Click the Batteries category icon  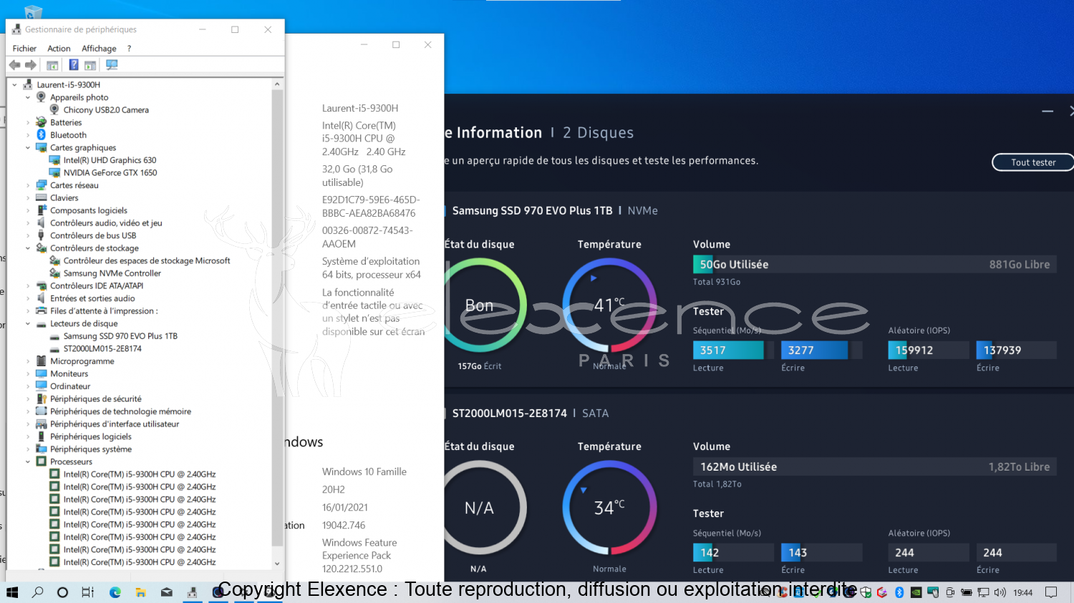[42, 122]
